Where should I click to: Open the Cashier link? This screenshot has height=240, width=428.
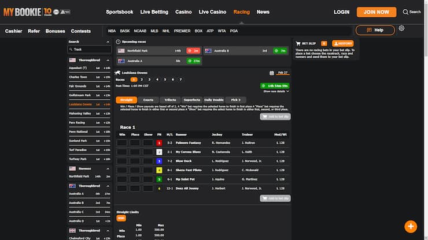(x=14, y=31)
